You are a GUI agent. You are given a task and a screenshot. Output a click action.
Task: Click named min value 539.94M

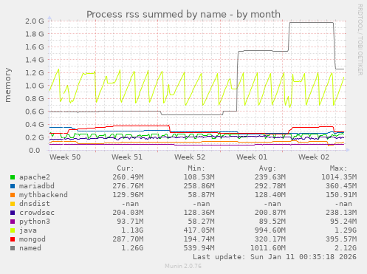pyautogui.click(x=199, y=248)
